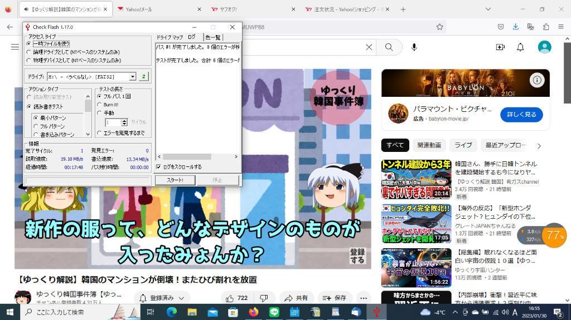Screen dimensions: 571x320
Task: Open the Firefox list all tabs chevron
Action: click(488, 9)
